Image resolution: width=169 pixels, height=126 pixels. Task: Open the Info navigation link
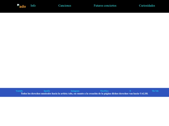click(x=33, y=6)
